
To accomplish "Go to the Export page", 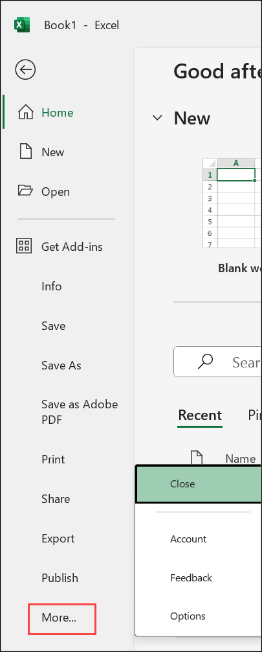I will pyautogui.click(x=58, y=539).
